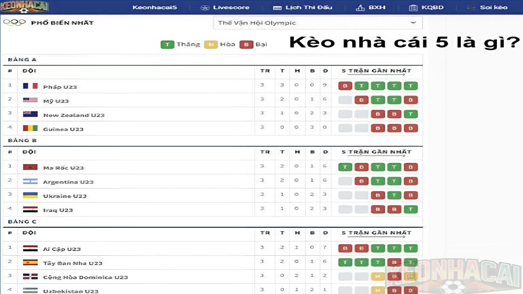This screenshot has height=294, width=523.
Task: Click the BXH ranking podium icon
Action: (360, 8)
